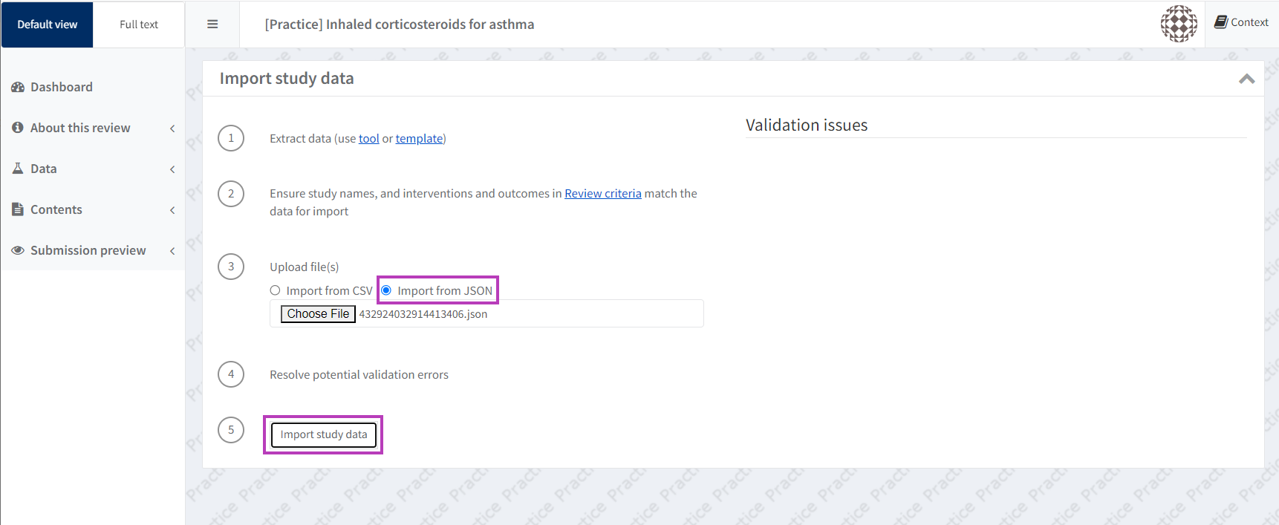
Task: Click the Dashboard palette icon
Action: click(x=18, y=88)
